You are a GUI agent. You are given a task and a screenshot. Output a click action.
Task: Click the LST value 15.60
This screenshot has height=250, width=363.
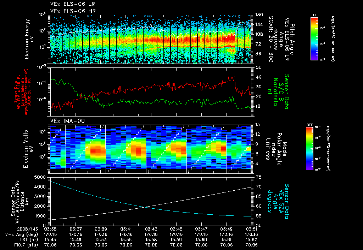tap(201, 240)
